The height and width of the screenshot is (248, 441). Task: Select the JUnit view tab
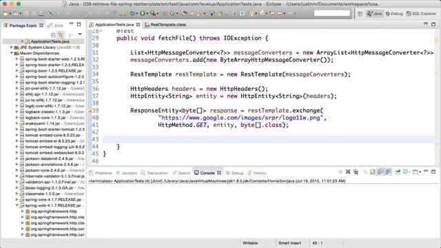tap(56, 25)
